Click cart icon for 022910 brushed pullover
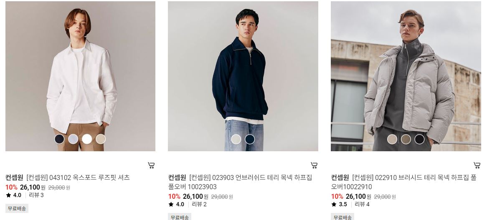 click(x=477, y=165)
